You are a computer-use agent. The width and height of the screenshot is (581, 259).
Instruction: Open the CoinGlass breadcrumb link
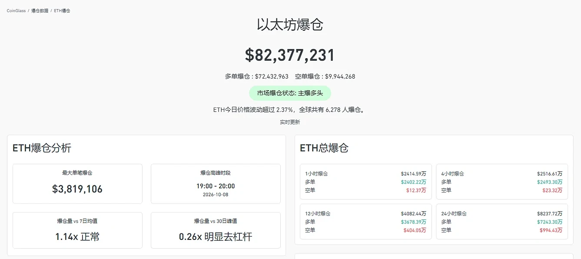coord(16,11)
